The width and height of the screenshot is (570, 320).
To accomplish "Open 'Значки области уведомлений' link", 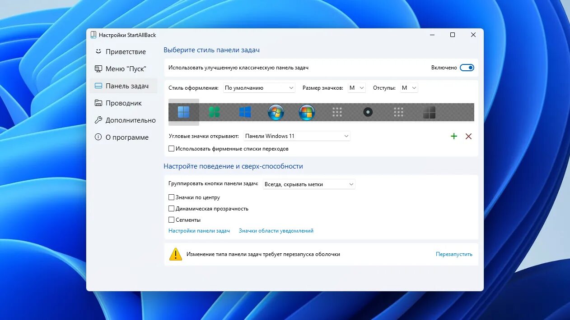I will (x=276, y=231).
